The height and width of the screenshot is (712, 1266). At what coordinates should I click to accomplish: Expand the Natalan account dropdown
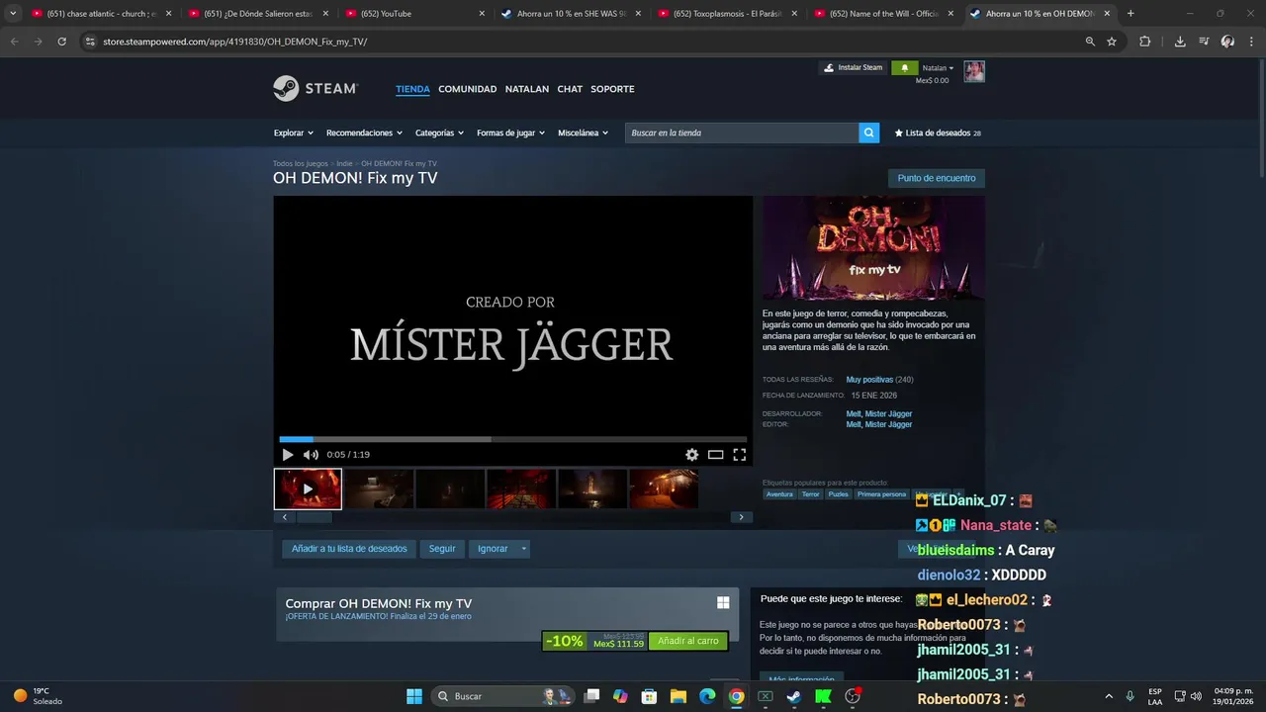pos(938,68)
